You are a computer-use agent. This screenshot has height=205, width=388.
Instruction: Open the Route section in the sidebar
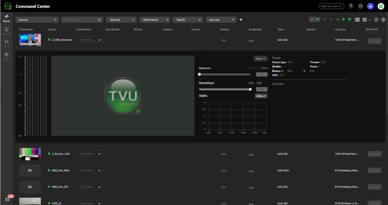coord(6,18)
